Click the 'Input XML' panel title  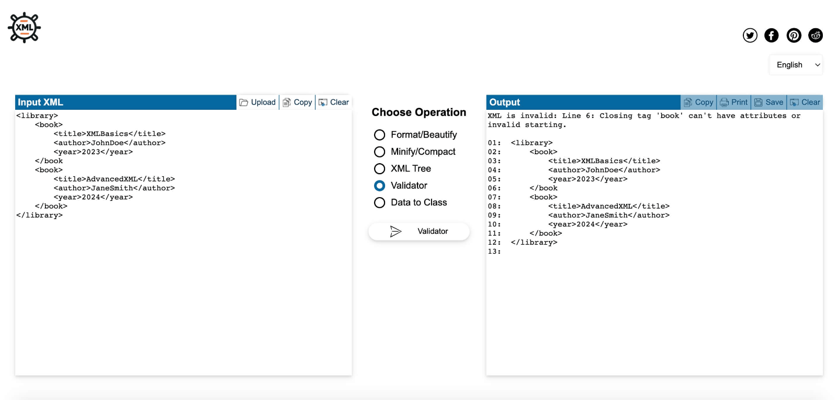point(40,102)
